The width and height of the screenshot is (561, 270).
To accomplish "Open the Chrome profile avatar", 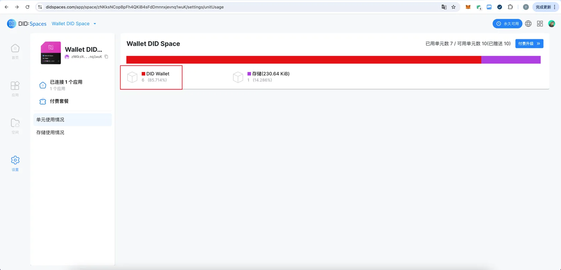I will 526,7.
